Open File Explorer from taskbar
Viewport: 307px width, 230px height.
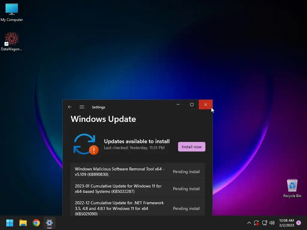(23, 223)
